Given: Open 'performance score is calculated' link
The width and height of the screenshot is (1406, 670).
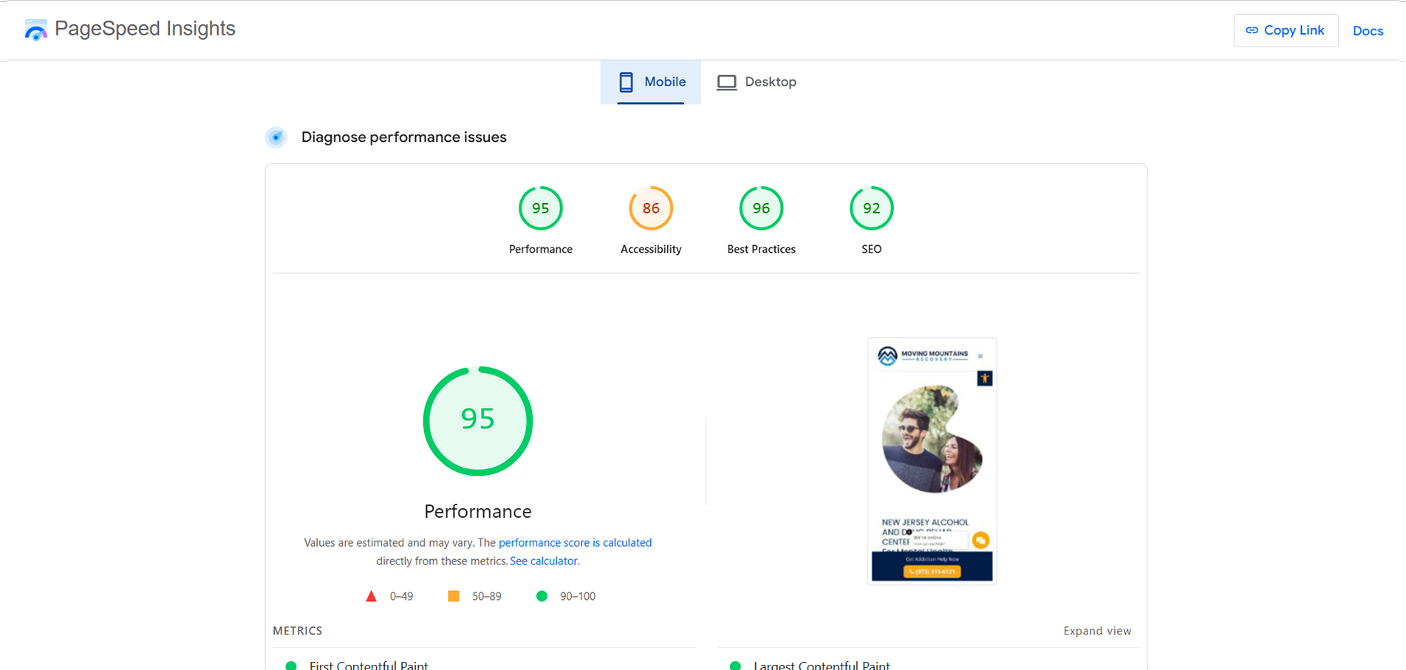Looking at the screenshot, I should (x=575, y=543).
